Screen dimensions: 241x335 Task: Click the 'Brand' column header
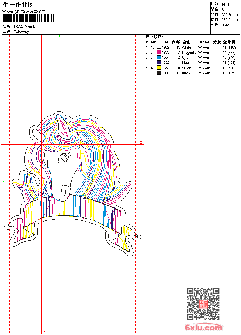coord(204,42)
